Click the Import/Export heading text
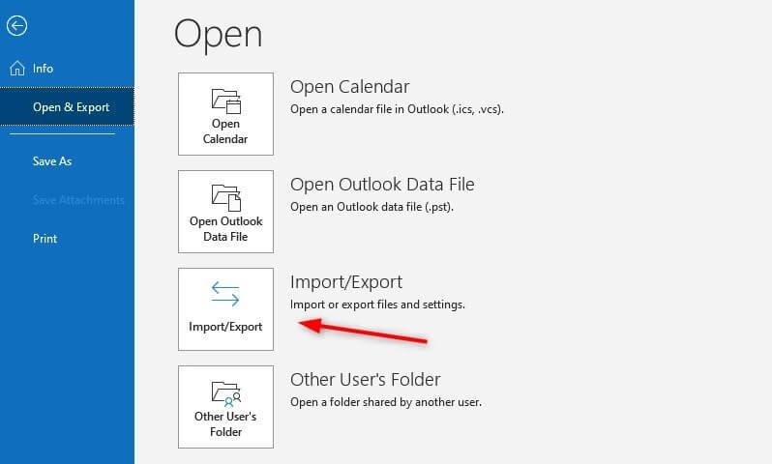This screenshot has width=772, height=464. [x=346, y=282]
